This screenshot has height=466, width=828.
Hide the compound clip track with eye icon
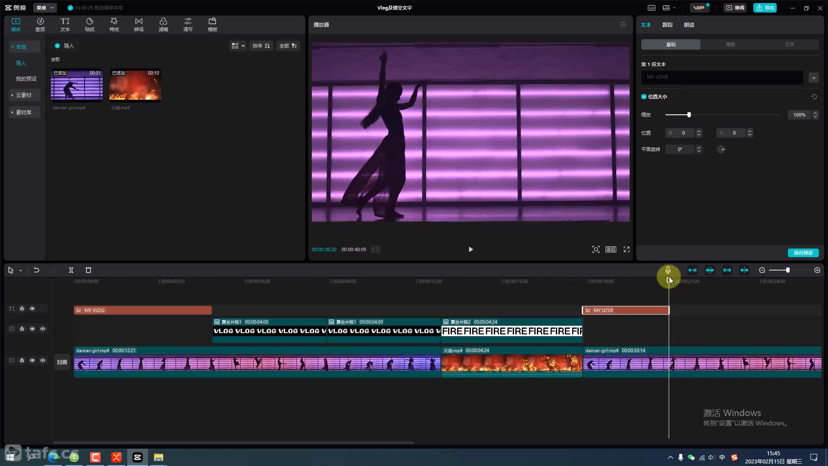[x=32, y=329]
